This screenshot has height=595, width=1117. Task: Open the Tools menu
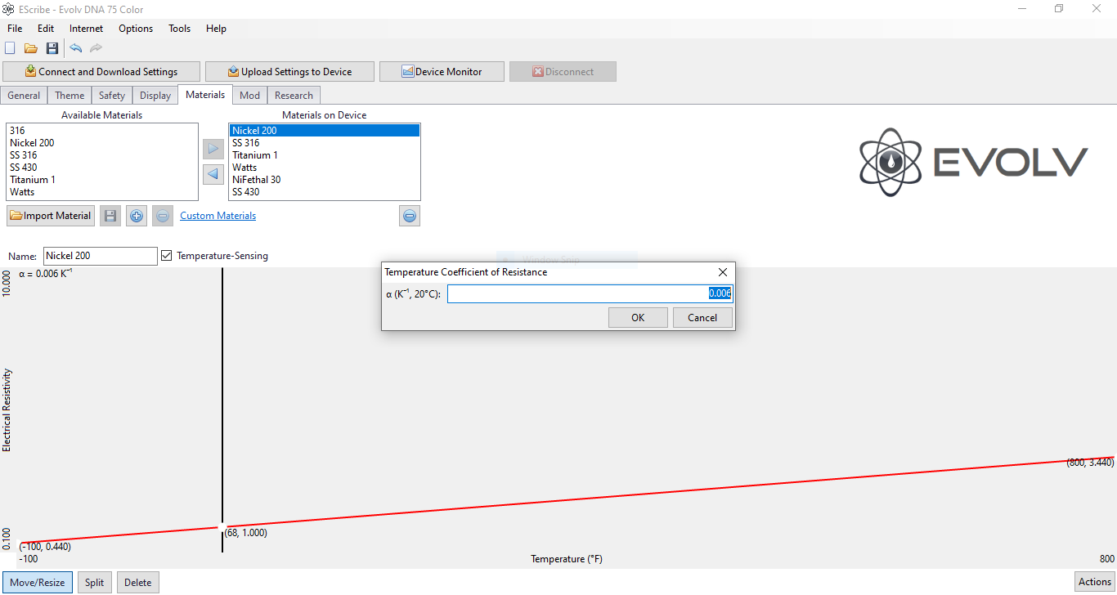tap(179, 29)
